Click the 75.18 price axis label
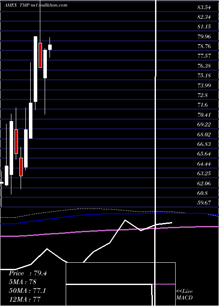219x306 pixels. point(204,76)
